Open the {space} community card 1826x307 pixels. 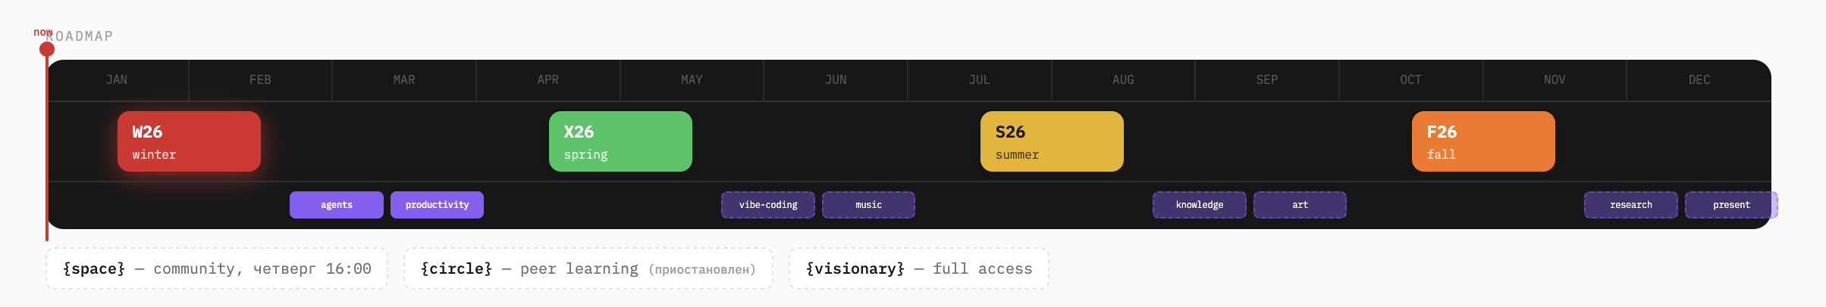tap(217, 268)
